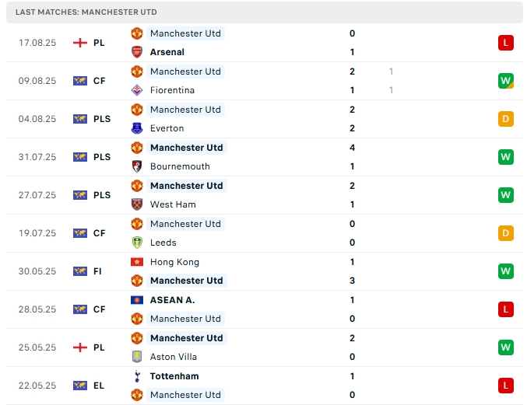Click the Bournemouth club crest icon
The width and height of the screenshot is (527, 405).
[x=137, y=166]
